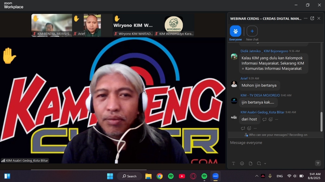Send the chat message
This screenshot has height=182, width=325.
pyautogui.click(x=318, y=163)
